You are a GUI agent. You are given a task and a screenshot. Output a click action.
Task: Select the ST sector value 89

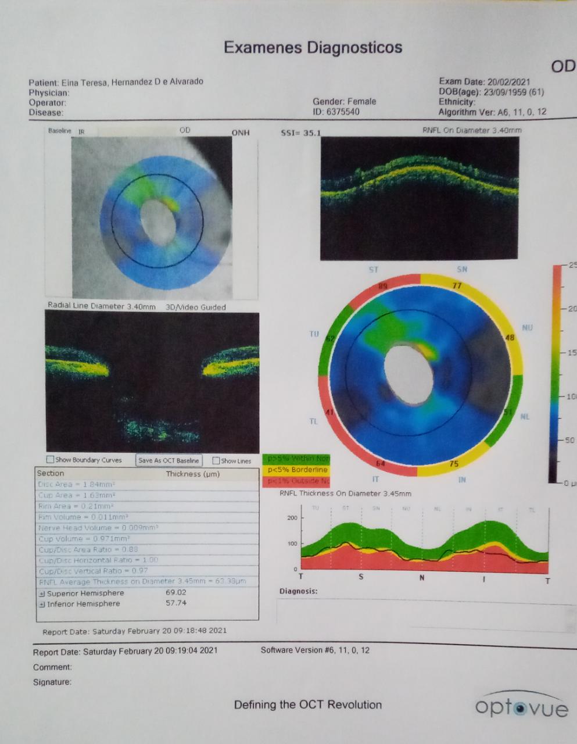(383, 285)
